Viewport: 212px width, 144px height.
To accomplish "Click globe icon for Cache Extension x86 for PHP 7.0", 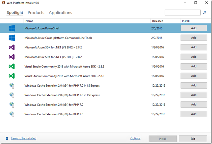I will click(12, 114).
